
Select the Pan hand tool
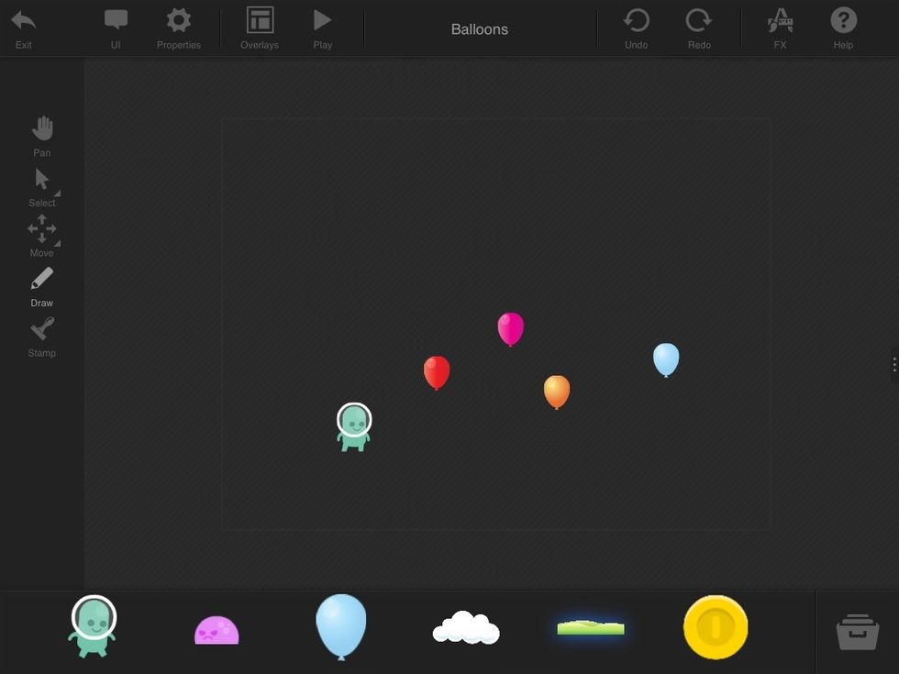tap(42, 128)
